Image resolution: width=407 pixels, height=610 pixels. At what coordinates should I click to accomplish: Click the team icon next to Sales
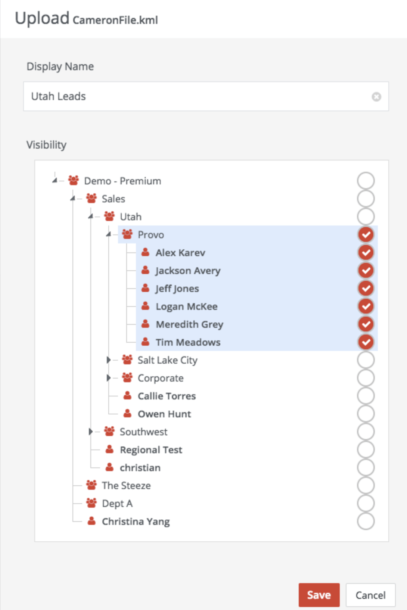click(x=91, y=199)
